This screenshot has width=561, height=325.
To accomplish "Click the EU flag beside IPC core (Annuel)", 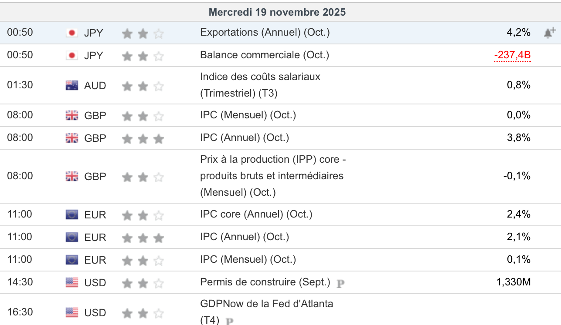I will (71, 214).
